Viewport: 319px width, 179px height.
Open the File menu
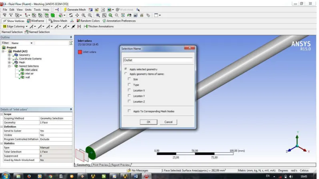(x=5, y=10)
